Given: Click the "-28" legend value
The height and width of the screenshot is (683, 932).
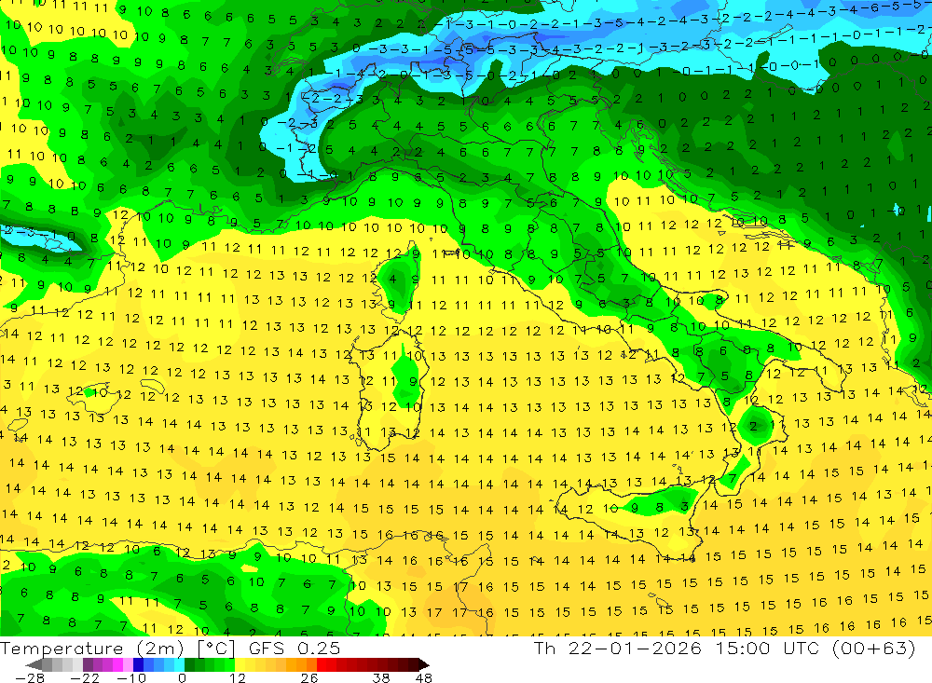Looking at the screenshot, I should point(29,677).
